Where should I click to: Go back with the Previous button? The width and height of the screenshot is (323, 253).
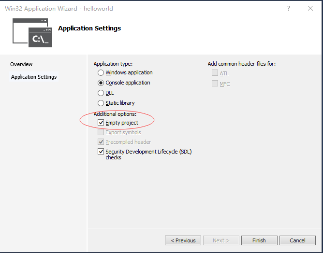point(183,240)
